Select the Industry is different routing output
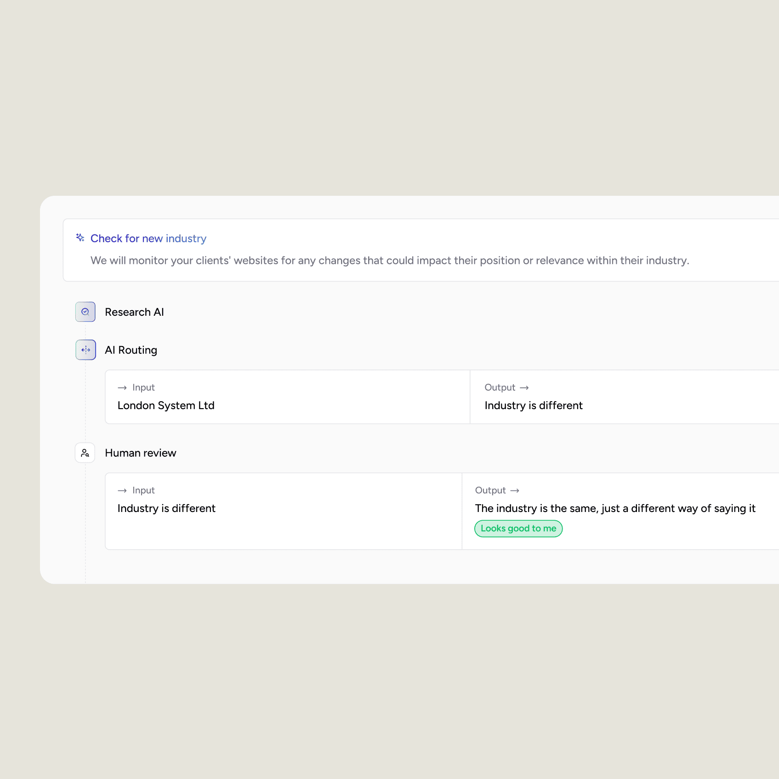This screenshot has width=779, height=779. [534, 405]
